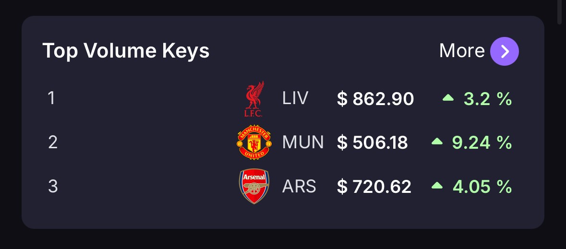The image size is (566, 249).
Task: Open the purple arrow More button
Action: tap(504, 51)
